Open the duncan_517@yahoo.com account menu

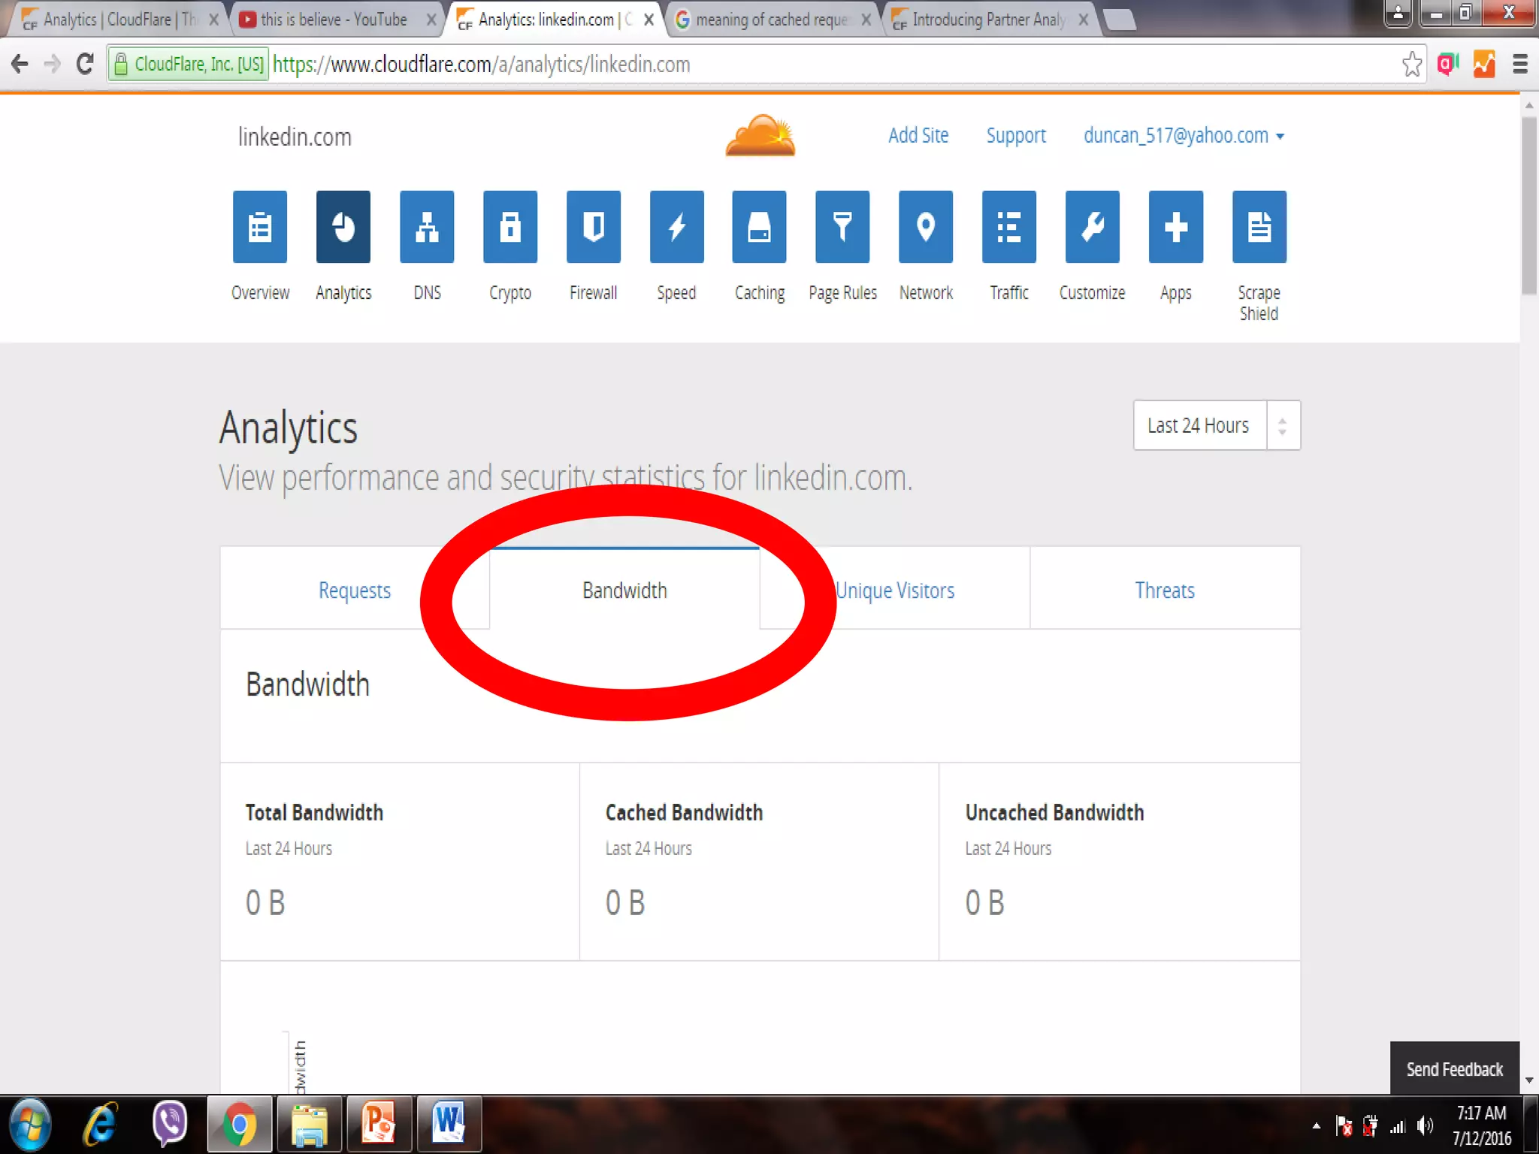[1183, 136]
